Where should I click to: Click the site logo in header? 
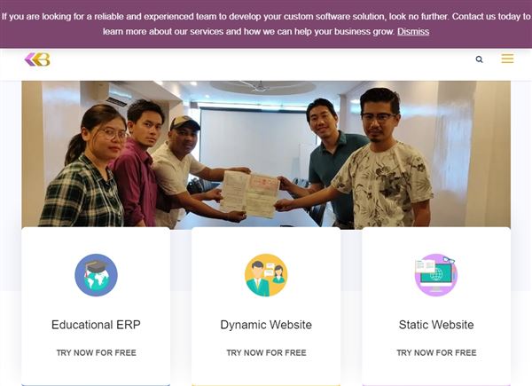pos(37,59)
